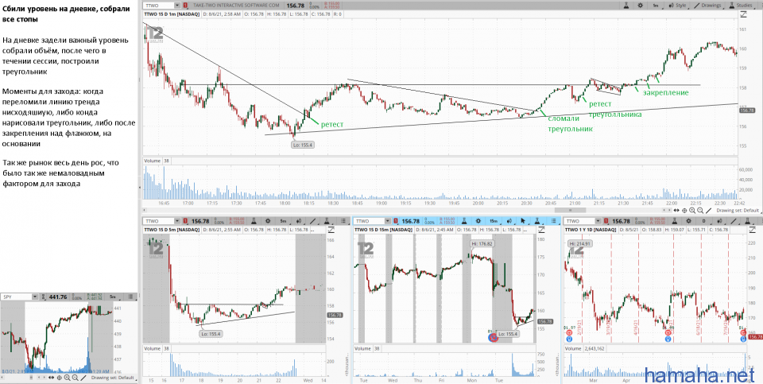Click Volume label on main 1m chart
The image size is (763, 384).
152,160
